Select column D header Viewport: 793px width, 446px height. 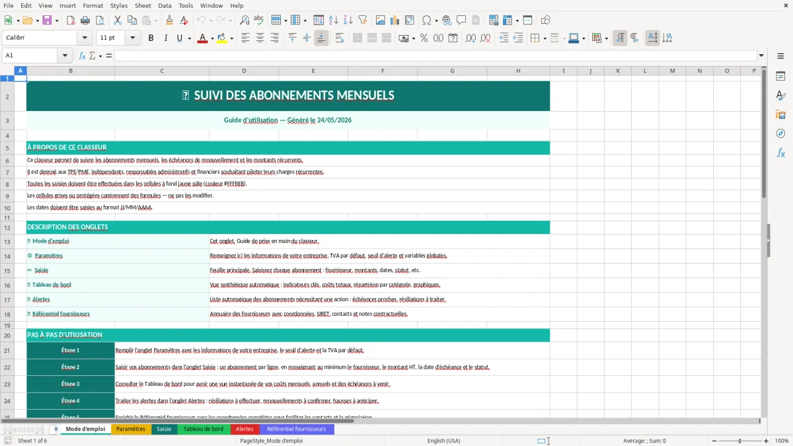(244, 71)
